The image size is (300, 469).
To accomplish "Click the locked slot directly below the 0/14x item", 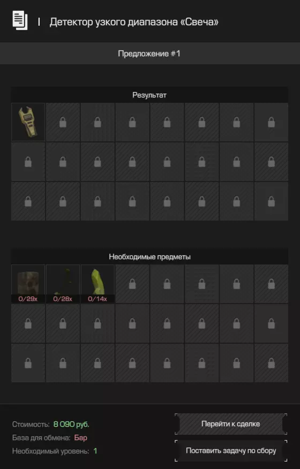I will click(97, 323).
